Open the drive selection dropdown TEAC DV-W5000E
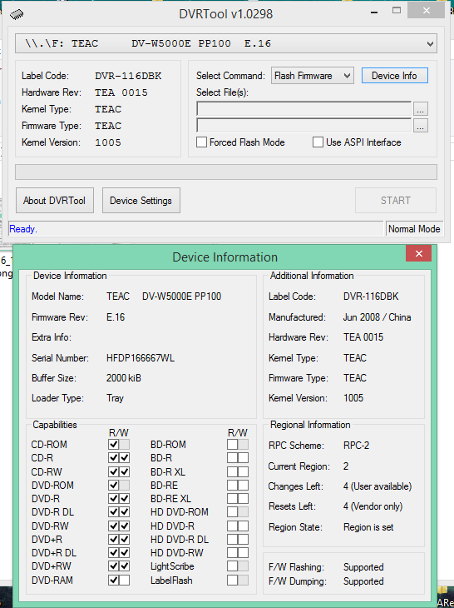Image resolution: width=454 pixels, height=608 pixels. [x=226, y=43]
